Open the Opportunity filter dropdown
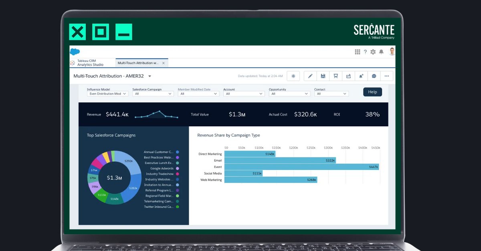481x251 pixels. click(289, 94)
